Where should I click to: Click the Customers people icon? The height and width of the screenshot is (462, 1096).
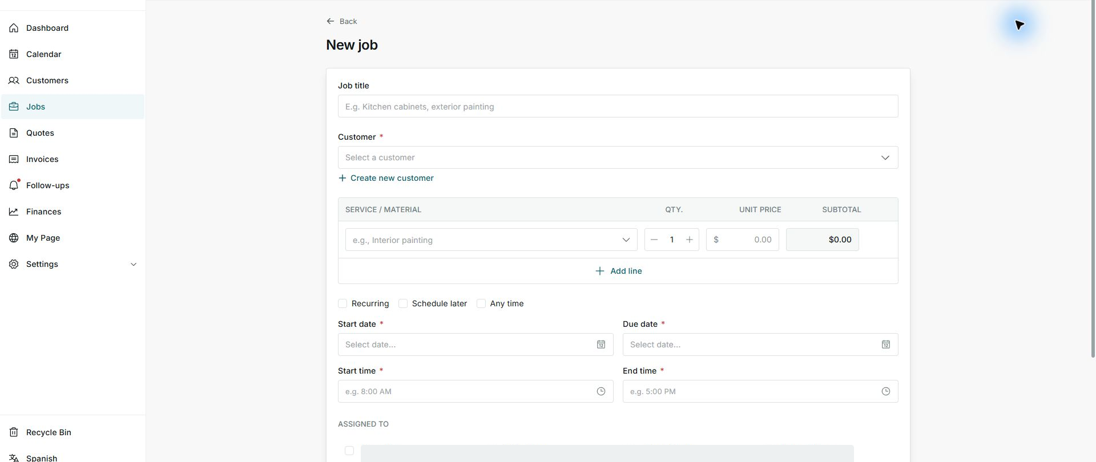(14, 80)
